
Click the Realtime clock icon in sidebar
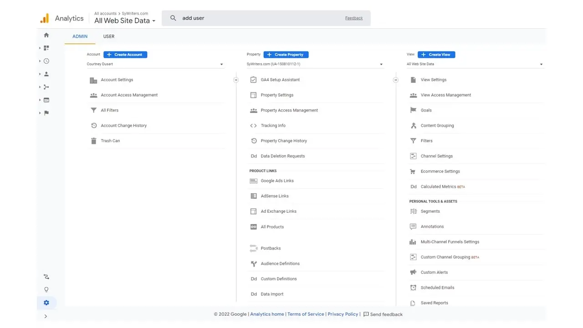46,61
